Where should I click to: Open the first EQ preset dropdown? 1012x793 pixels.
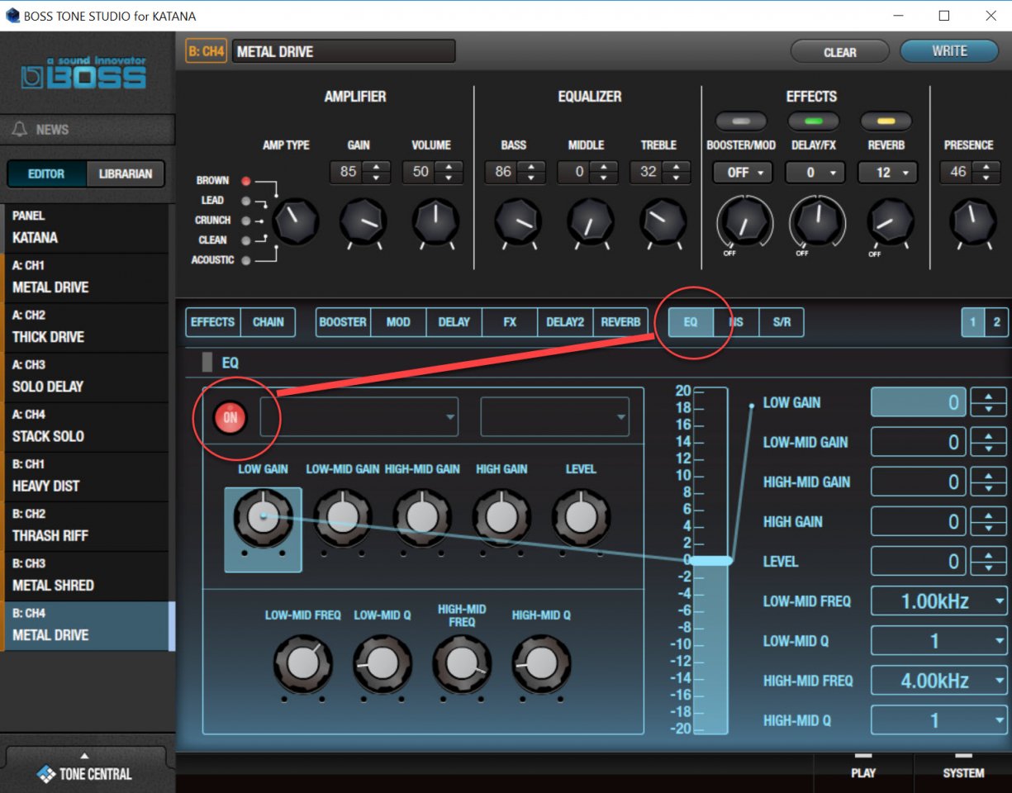(359, 417)
